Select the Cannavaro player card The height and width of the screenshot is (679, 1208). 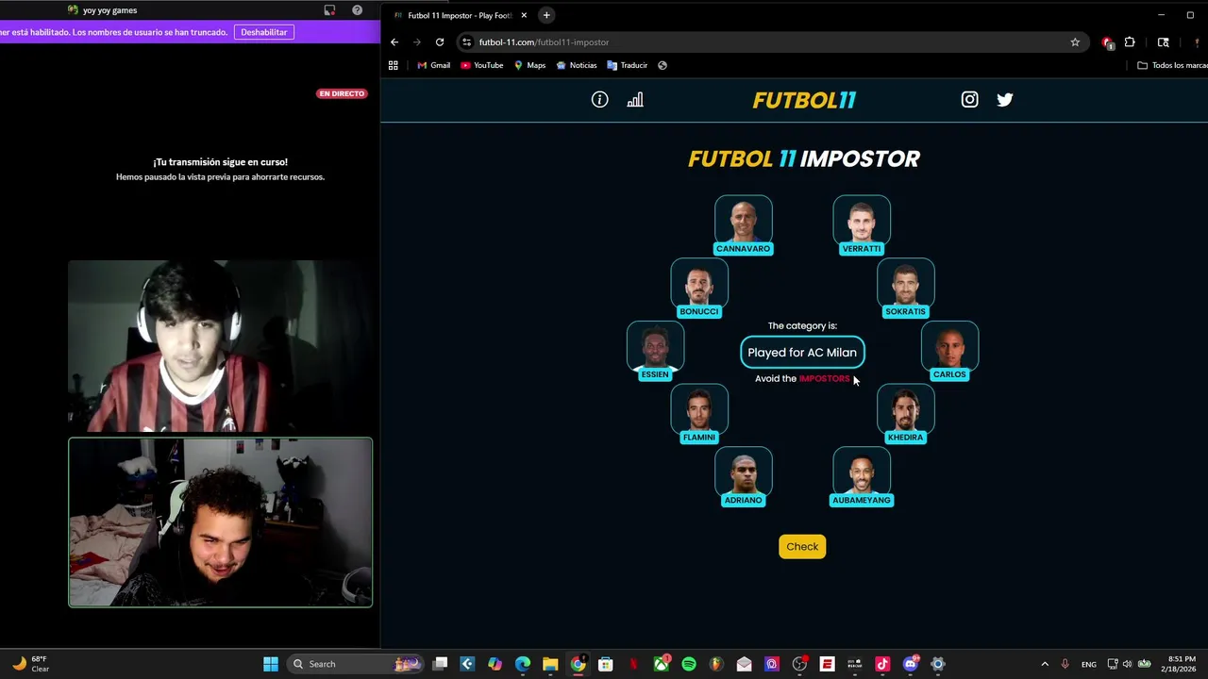pyautogui.click(x=743, y=225)
